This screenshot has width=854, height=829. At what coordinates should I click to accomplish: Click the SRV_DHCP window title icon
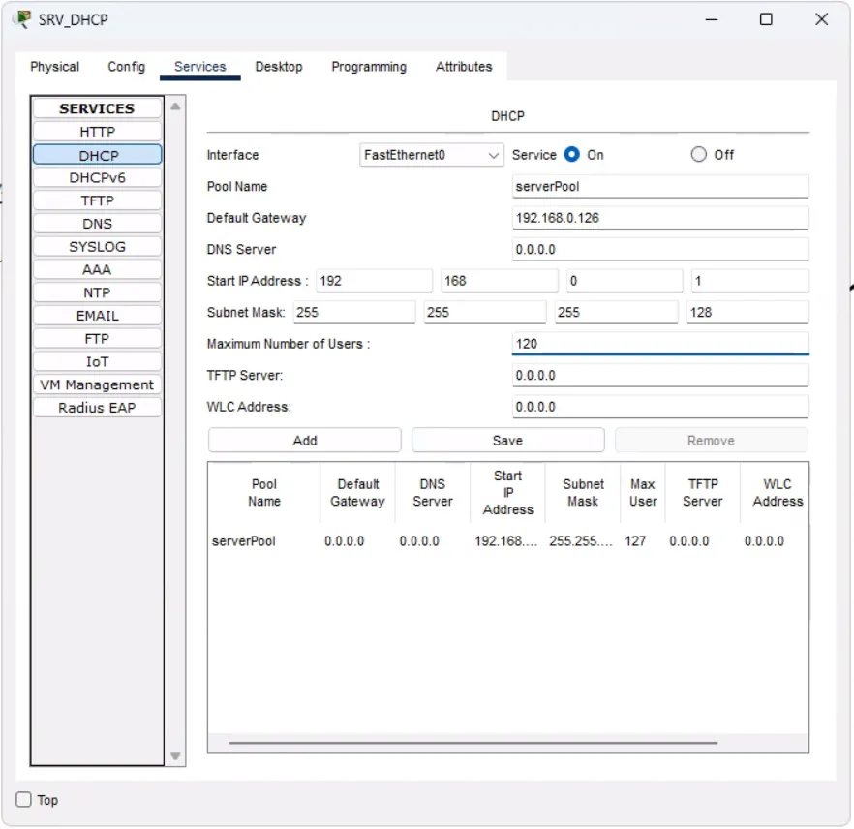point(22,19)
